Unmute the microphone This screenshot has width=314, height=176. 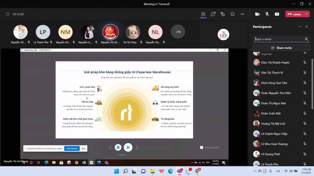pyautogui.click(x=267, y=14)
